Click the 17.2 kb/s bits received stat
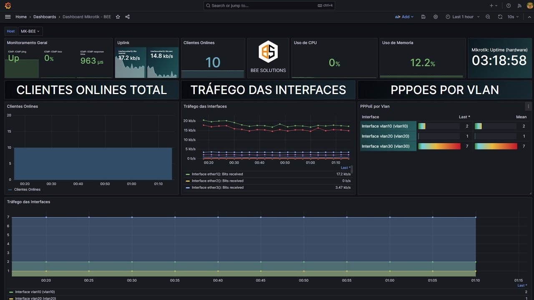Screen dimensions: 534x300 129,58
